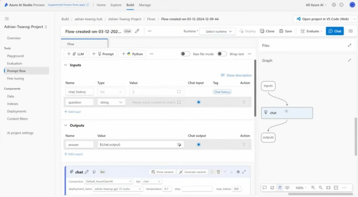Go to the Manage tab
The height and width of the screenshot is (197, 358).
[145, 5]
